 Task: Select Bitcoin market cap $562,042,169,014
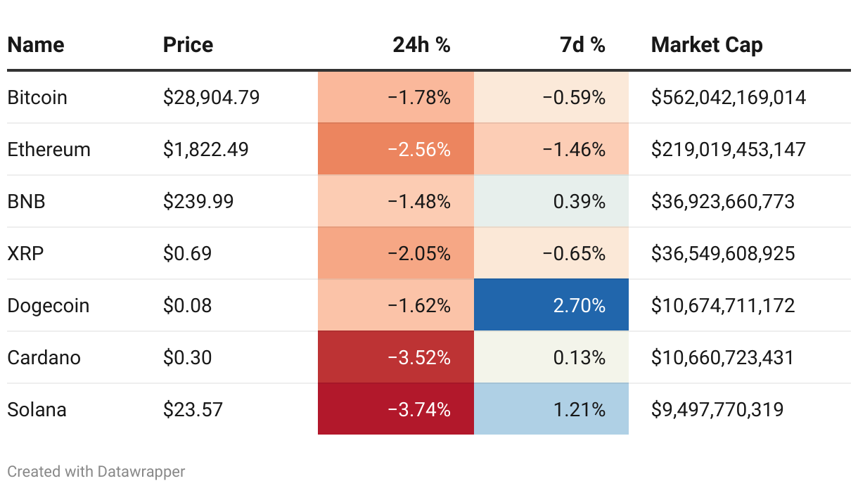729,97
